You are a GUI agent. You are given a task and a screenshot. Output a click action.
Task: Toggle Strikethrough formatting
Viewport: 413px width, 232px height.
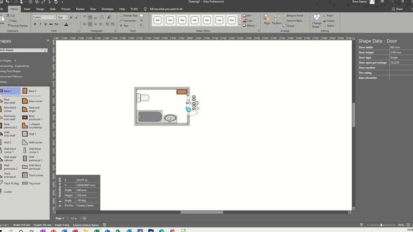[51, 24]
